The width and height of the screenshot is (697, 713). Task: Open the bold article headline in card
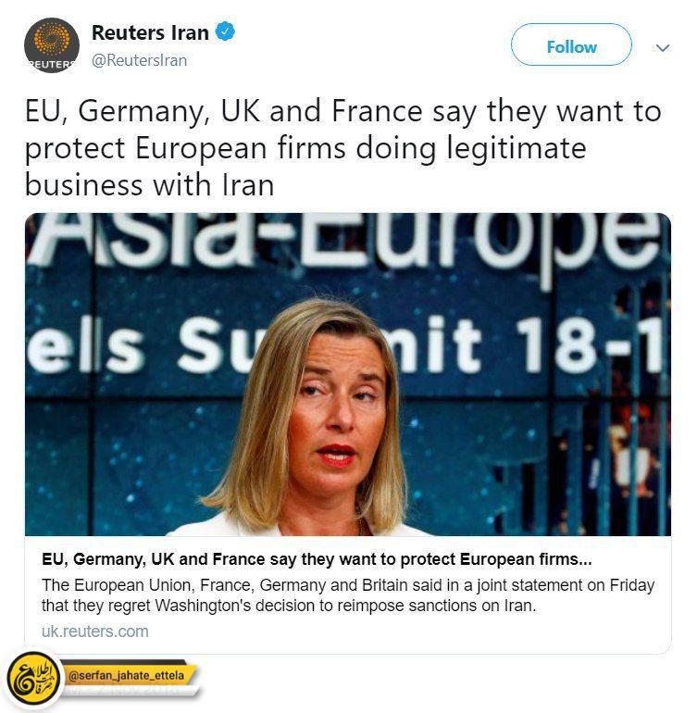coord(317,559)
